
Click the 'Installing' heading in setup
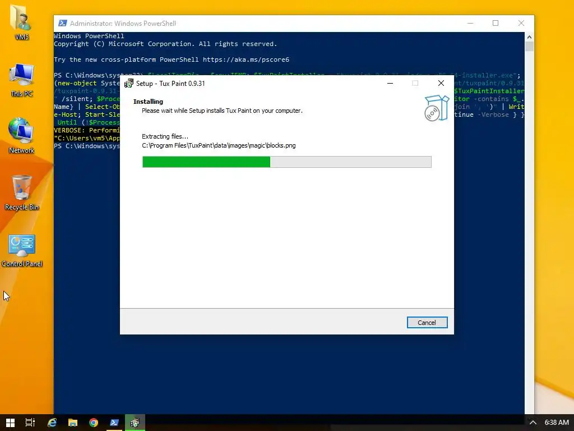tap(148, 102)
